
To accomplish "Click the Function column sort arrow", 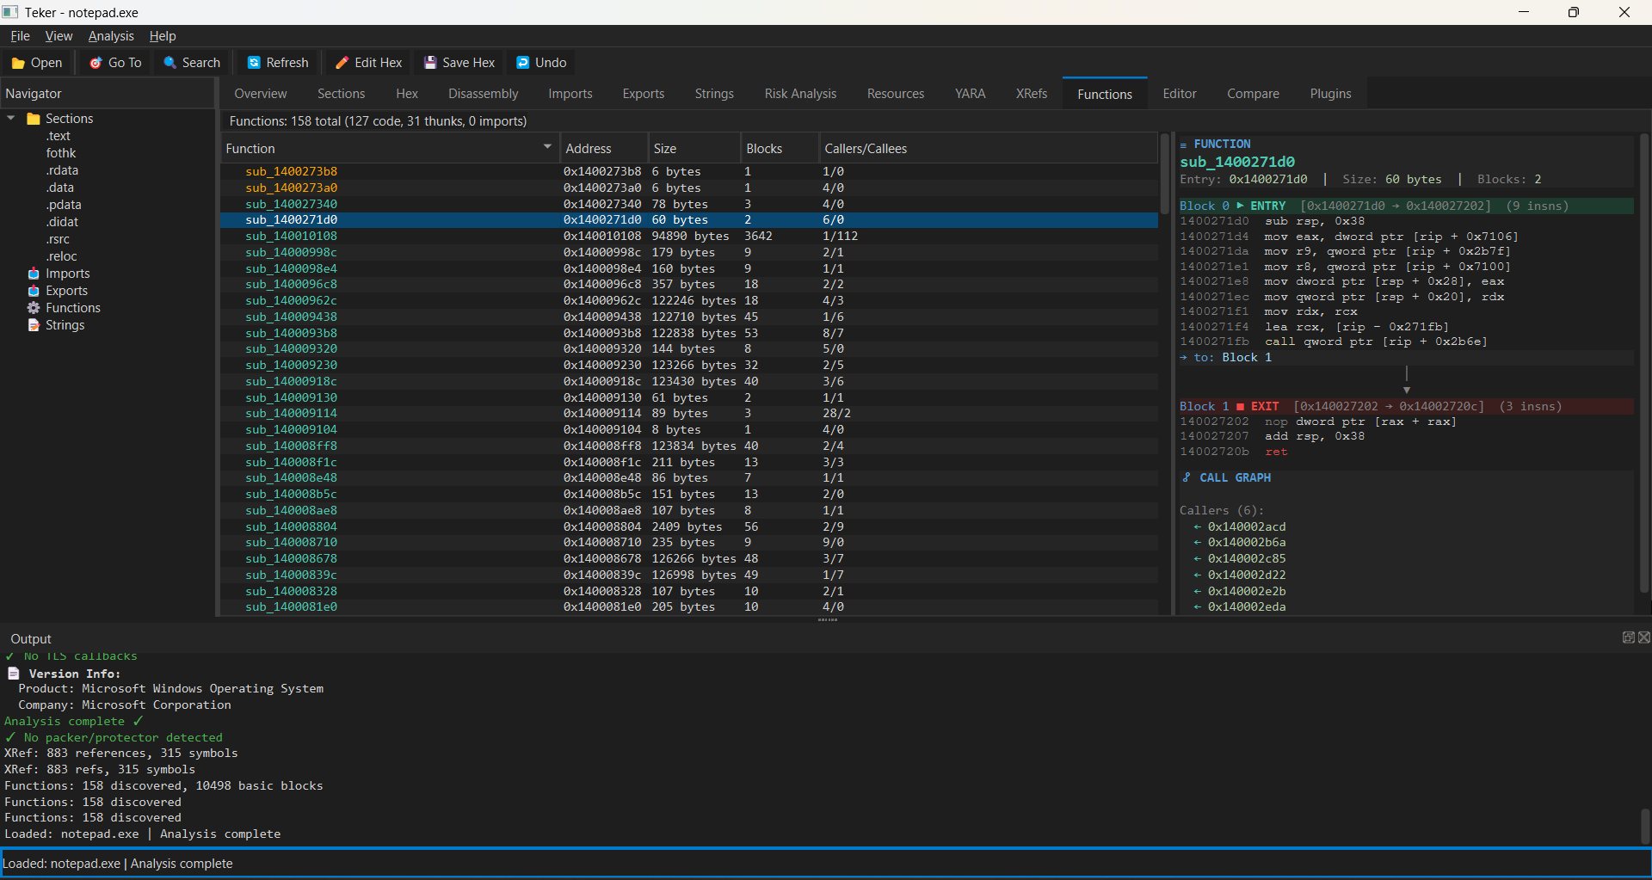I will [547, 147].
